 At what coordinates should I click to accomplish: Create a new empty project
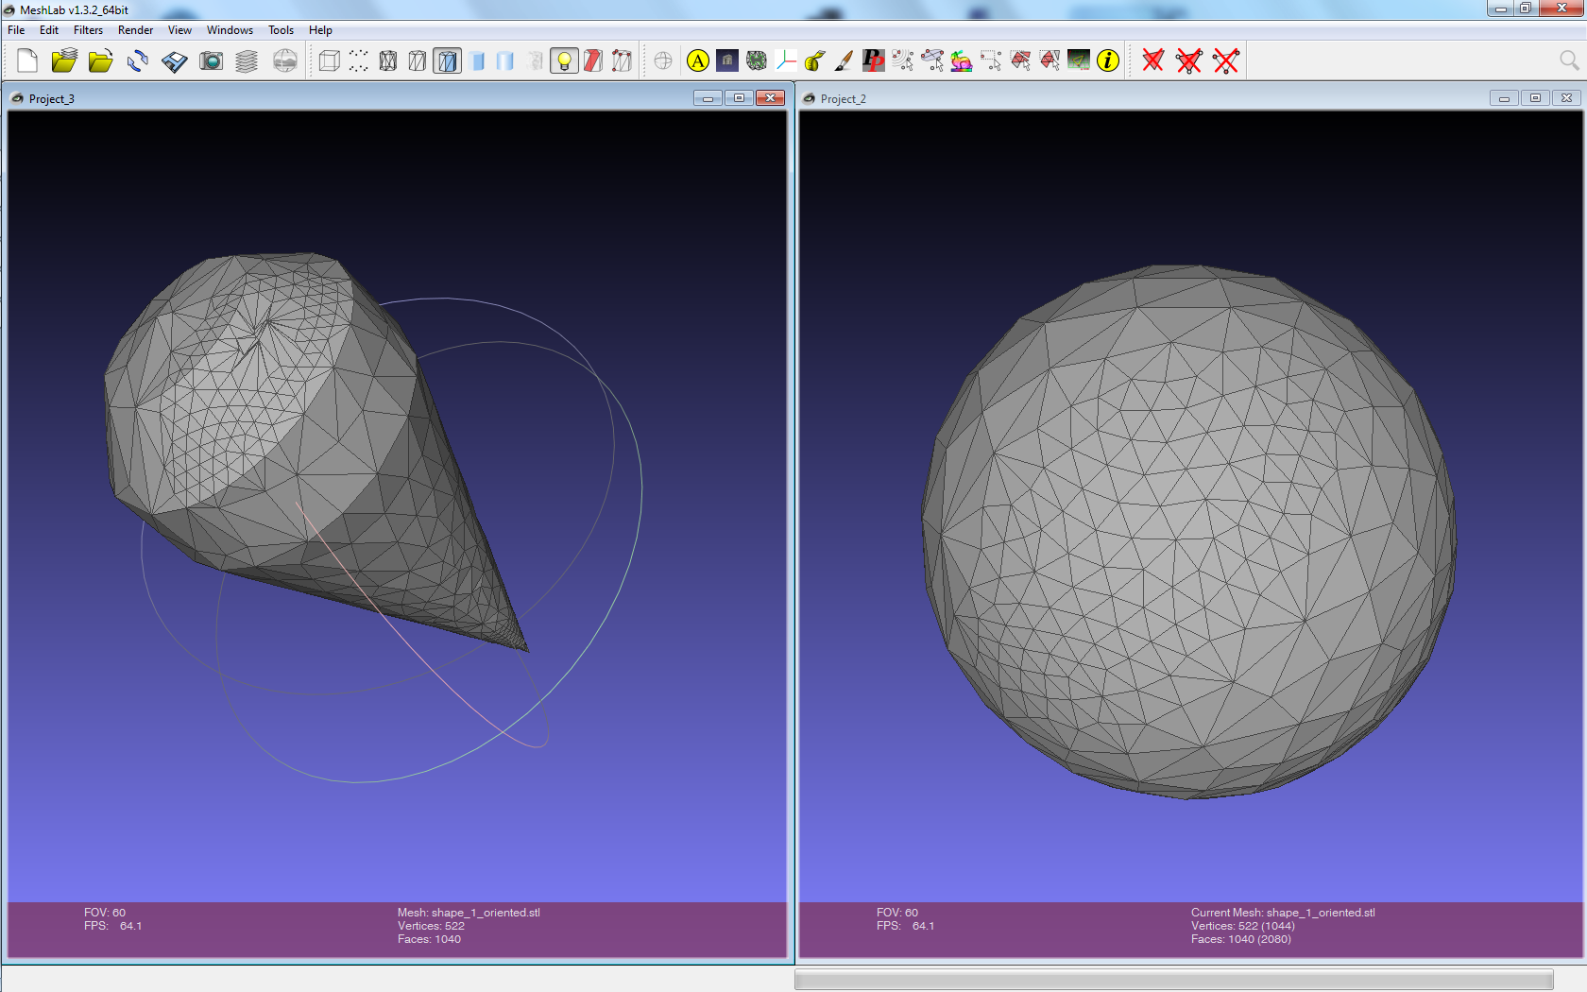(27, 61)
